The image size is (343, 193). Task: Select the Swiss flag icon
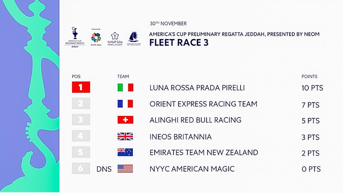click(x=125, y=120)
